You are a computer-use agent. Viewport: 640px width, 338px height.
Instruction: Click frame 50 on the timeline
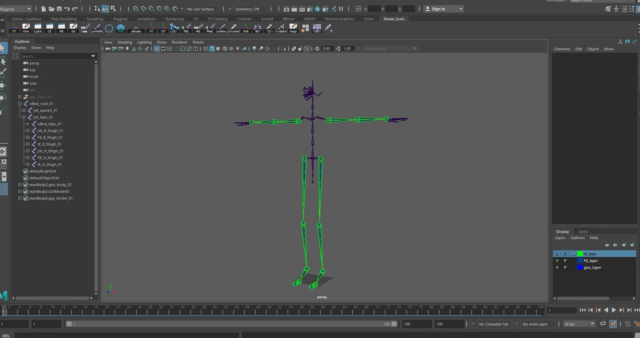269,310
